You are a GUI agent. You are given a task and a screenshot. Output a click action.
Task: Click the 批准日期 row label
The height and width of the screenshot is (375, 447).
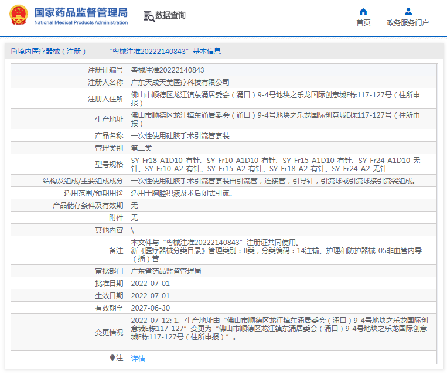(x=109, y=284)
